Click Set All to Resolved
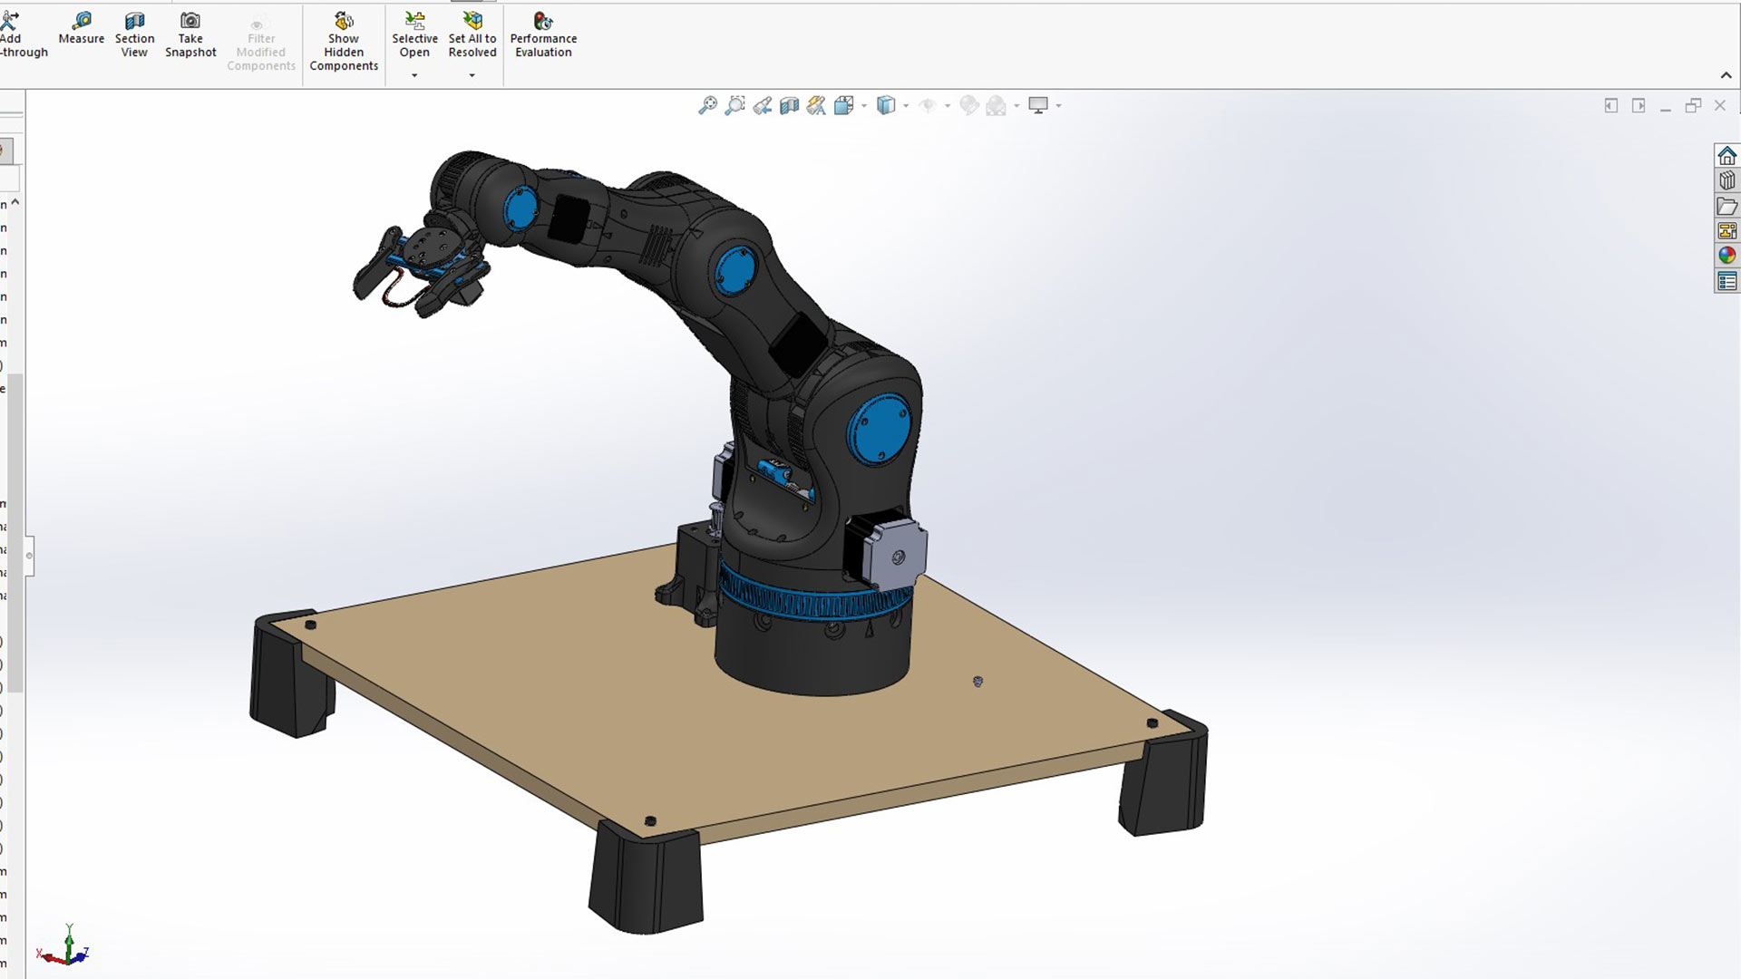1741x979 pixels. [x=472, y=35]
